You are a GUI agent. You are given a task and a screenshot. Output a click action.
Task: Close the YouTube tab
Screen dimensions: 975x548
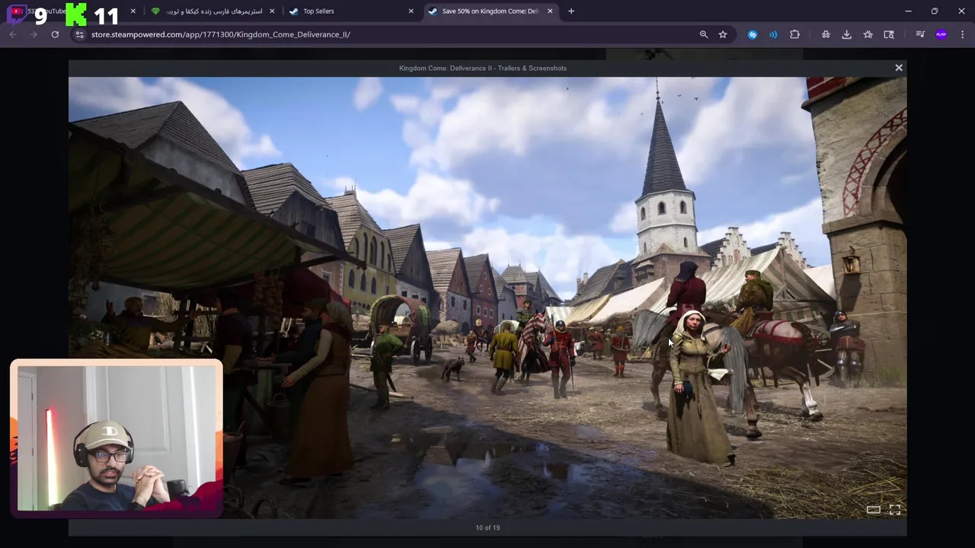[133, 11]
